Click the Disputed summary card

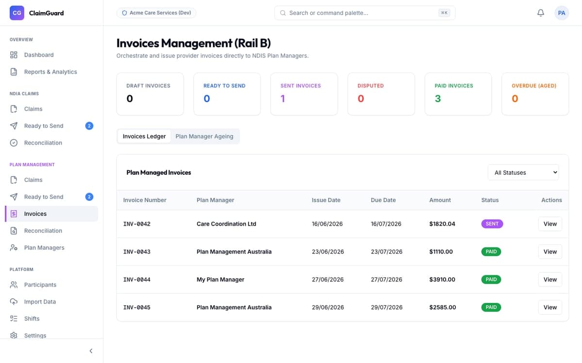point(381,94)
